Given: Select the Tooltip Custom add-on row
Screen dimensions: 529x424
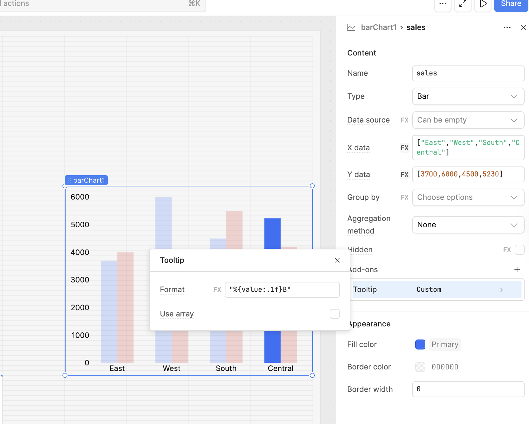Looking at the screenshot, I should click(x=437, y=290).
